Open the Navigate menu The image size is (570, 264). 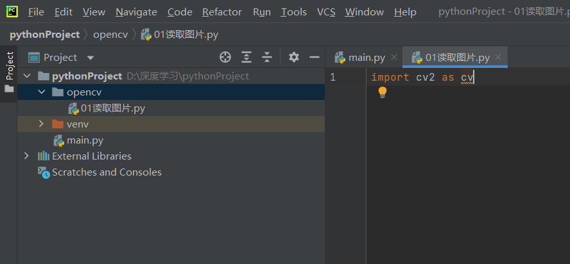coord(136,12)
